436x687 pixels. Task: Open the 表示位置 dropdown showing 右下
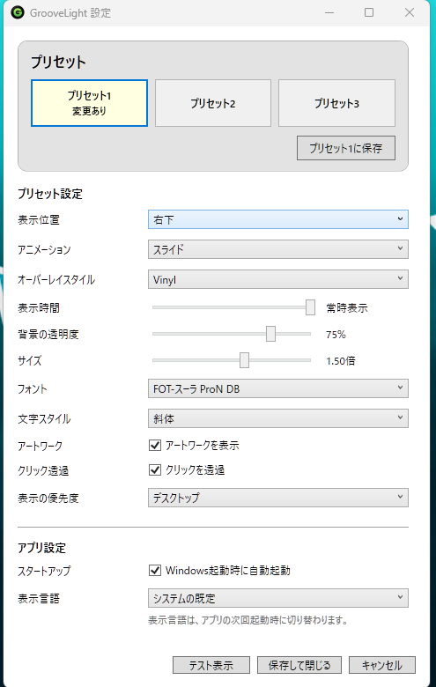point(278,219)
